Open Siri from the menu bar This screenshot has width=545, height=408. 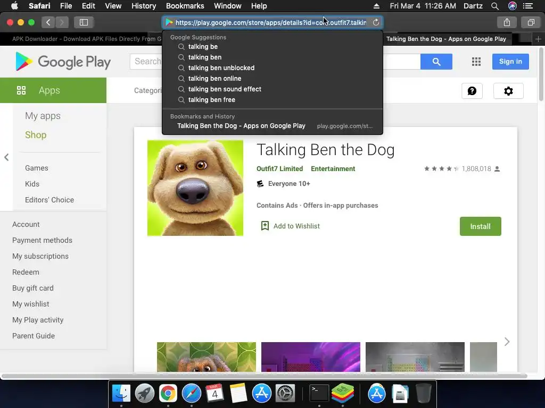pos(513,6)
